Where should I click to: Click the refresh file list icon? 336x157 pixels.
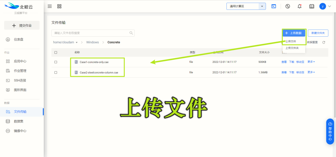click(x=323, y=42)
